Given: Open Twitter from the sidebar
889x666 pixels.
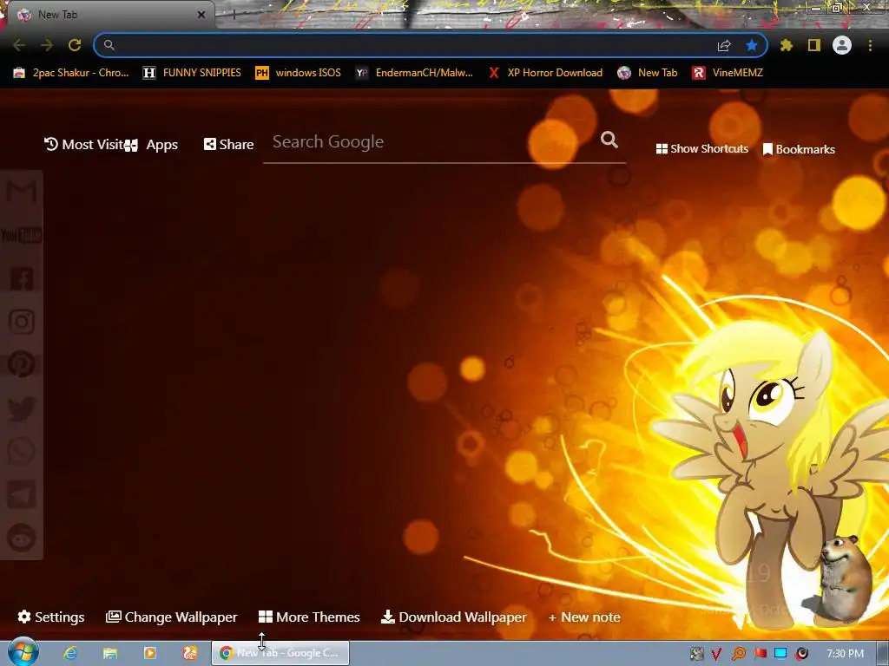Looking at the screenshot, I should tap(22, 408).
